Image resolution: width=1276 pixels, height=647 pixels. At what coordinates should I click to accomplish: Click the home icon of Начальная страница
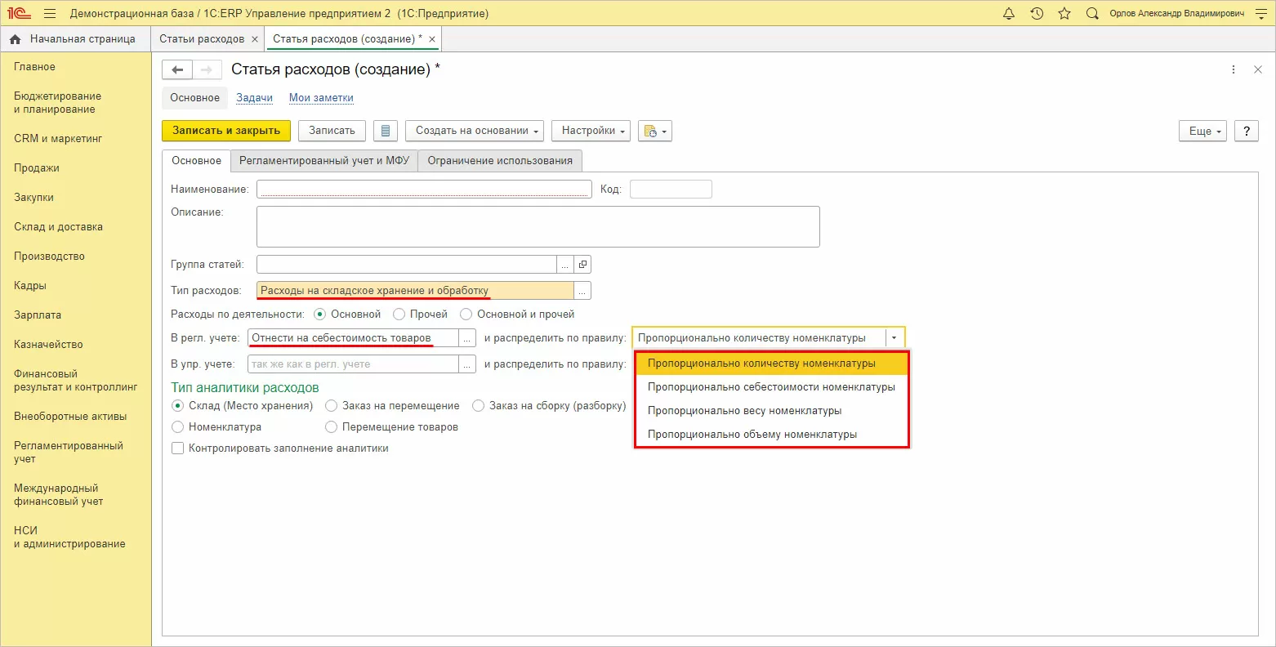pos(16,39)
